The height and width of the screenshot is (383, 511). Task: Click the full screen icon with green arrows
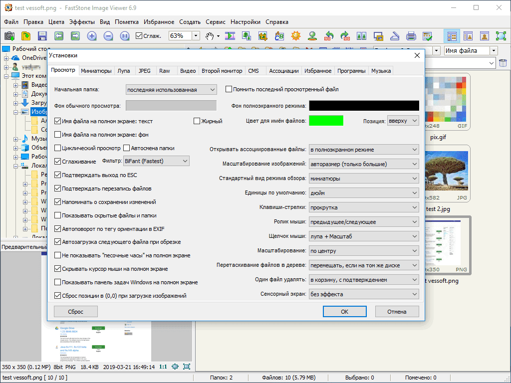coord(501,36)
